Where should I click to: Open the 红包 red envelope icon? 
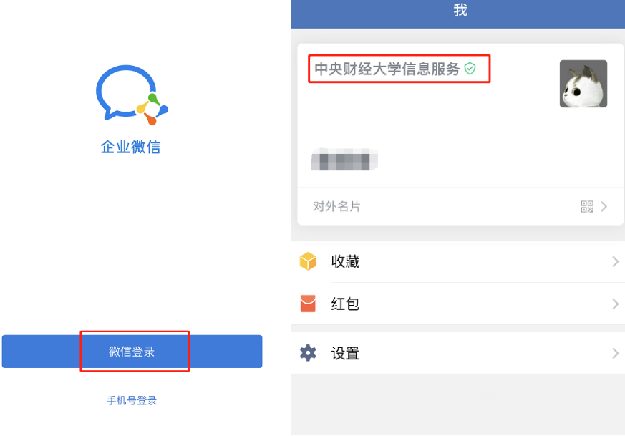tap(308, 304)
